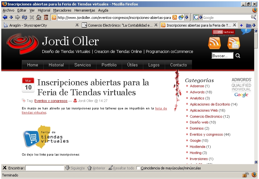
Task: Close the Inscripciones abiertas tab
Action: (x=234, y=25)
